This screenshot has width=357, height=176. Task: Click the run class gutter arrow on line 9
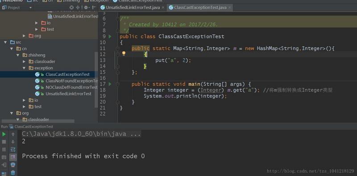click(110, 36)
